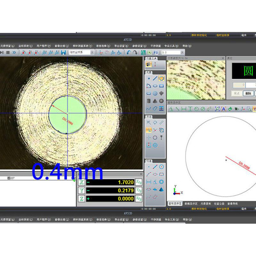Click the horizontal distance tool in graphics toolbar
Screen dimensions: 256x256
tap(183, 109)
